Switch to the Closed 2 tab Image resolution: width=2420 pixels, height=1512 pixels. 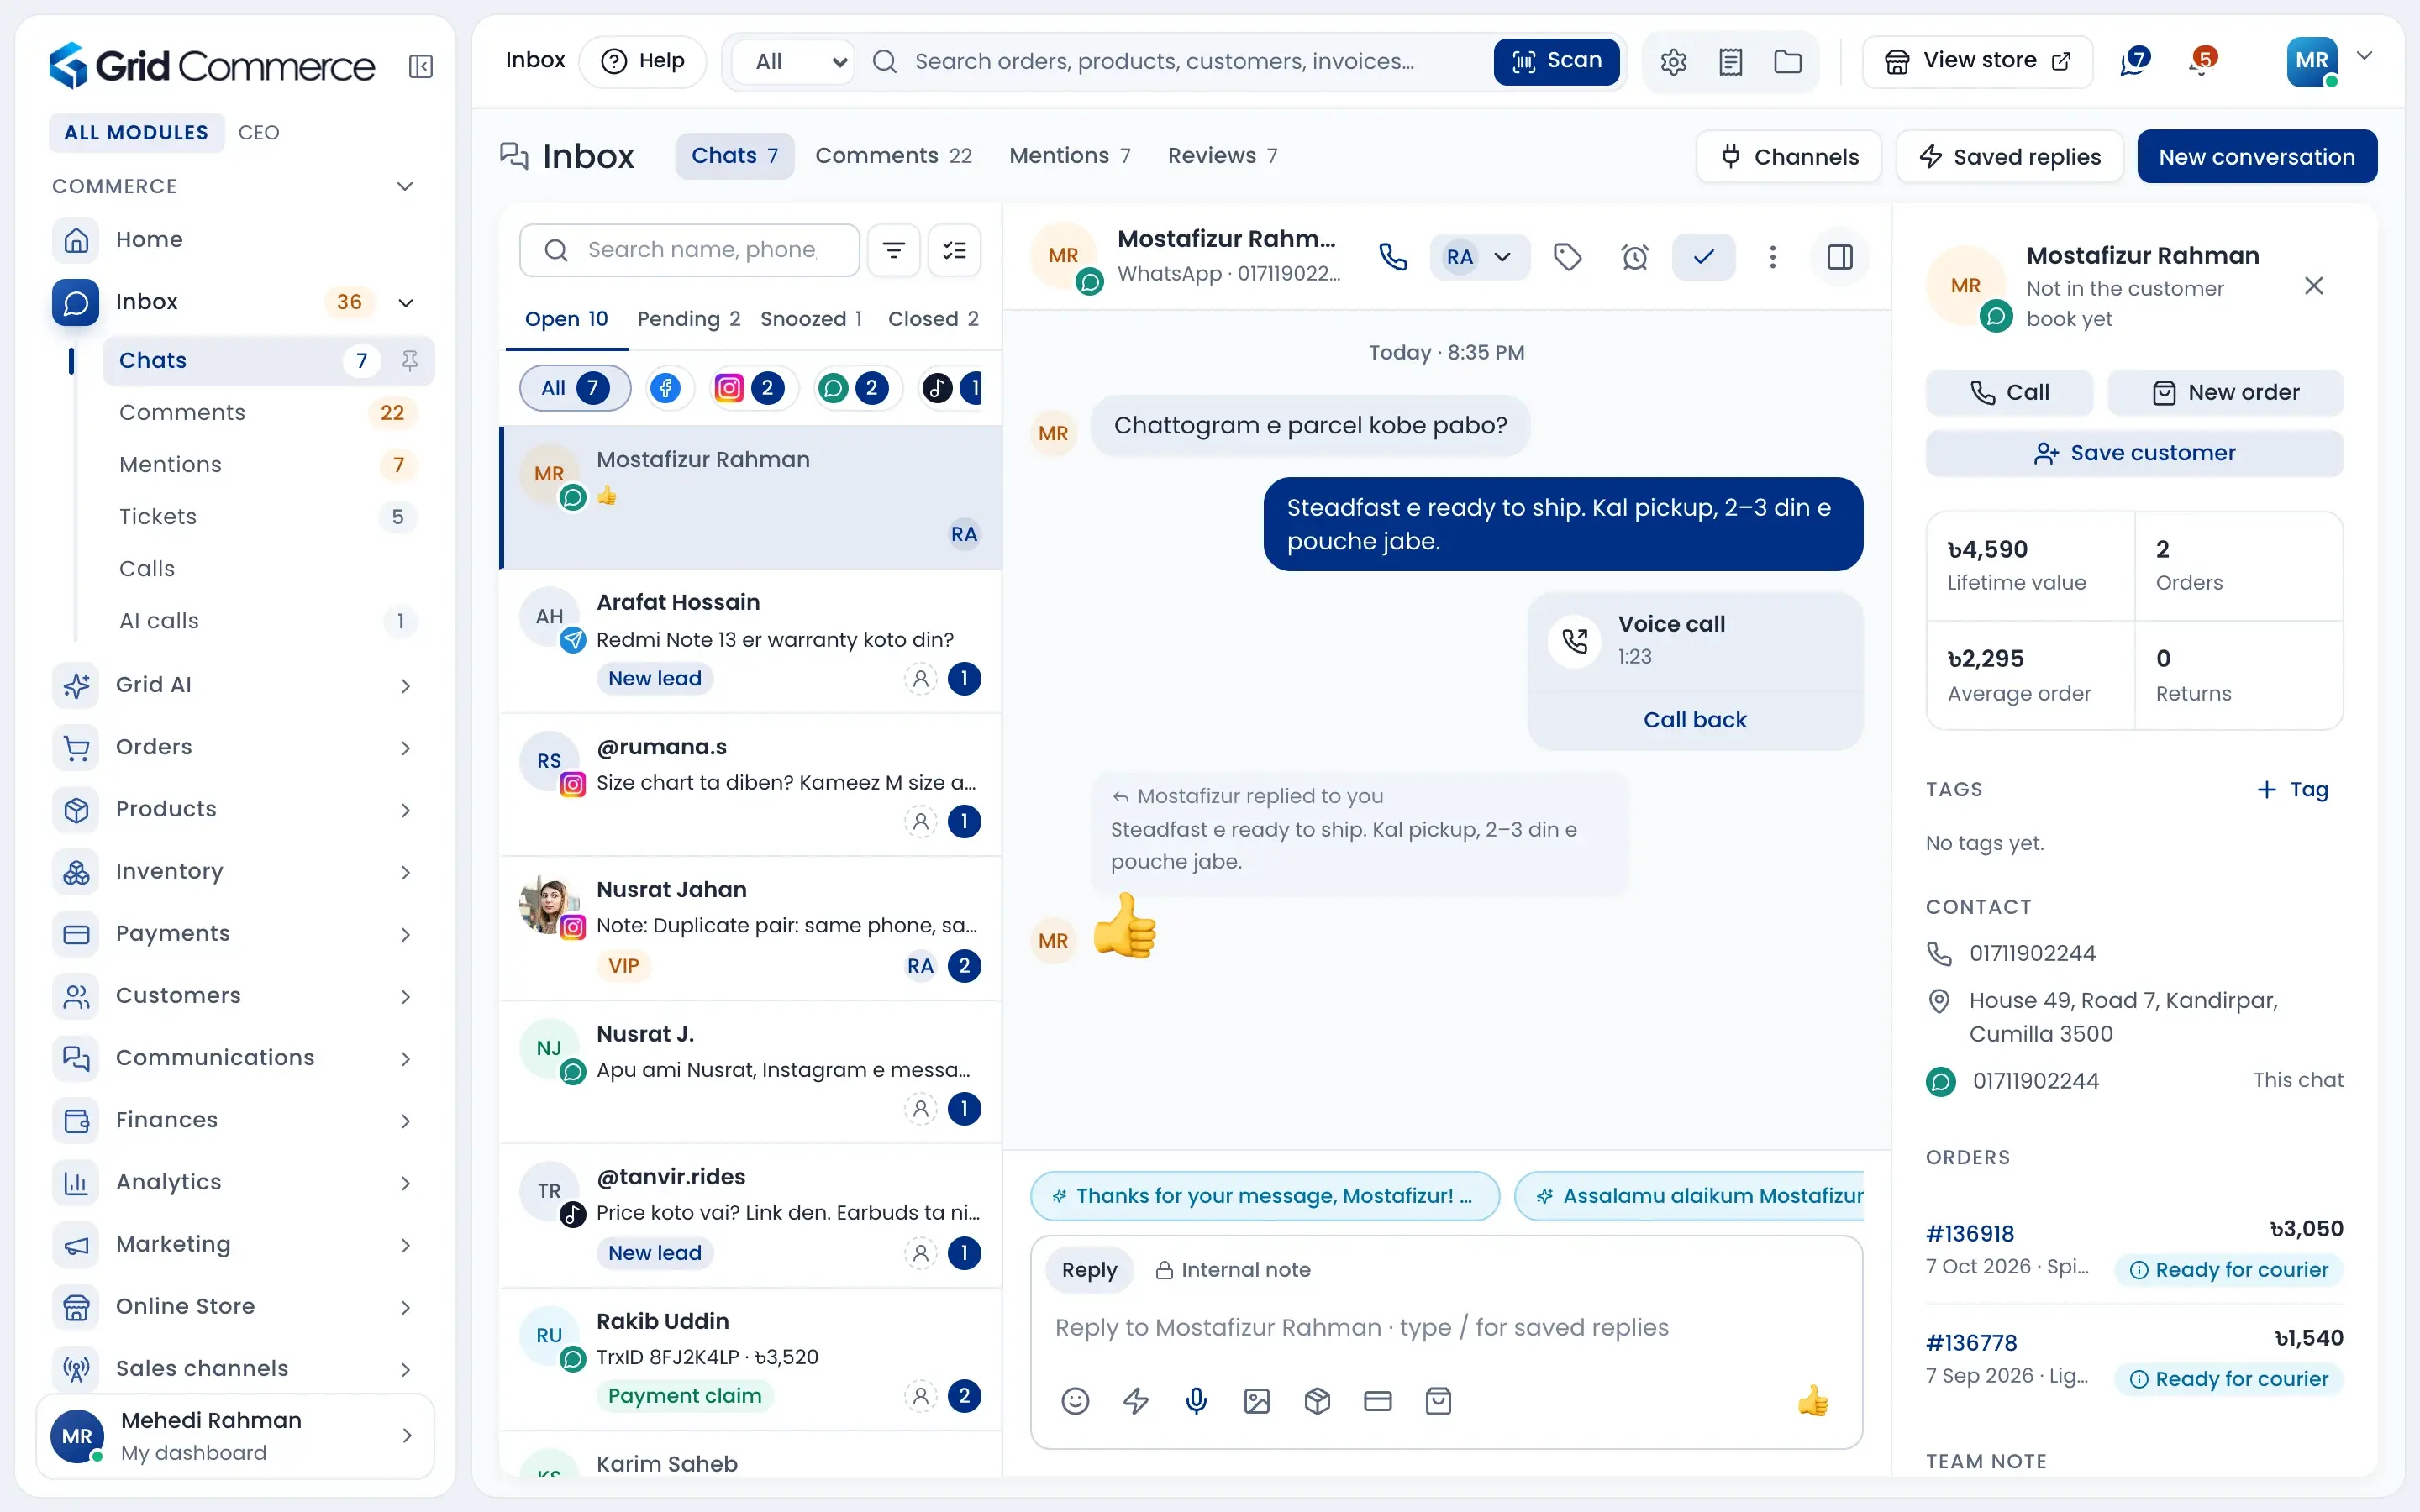point(932,319)
